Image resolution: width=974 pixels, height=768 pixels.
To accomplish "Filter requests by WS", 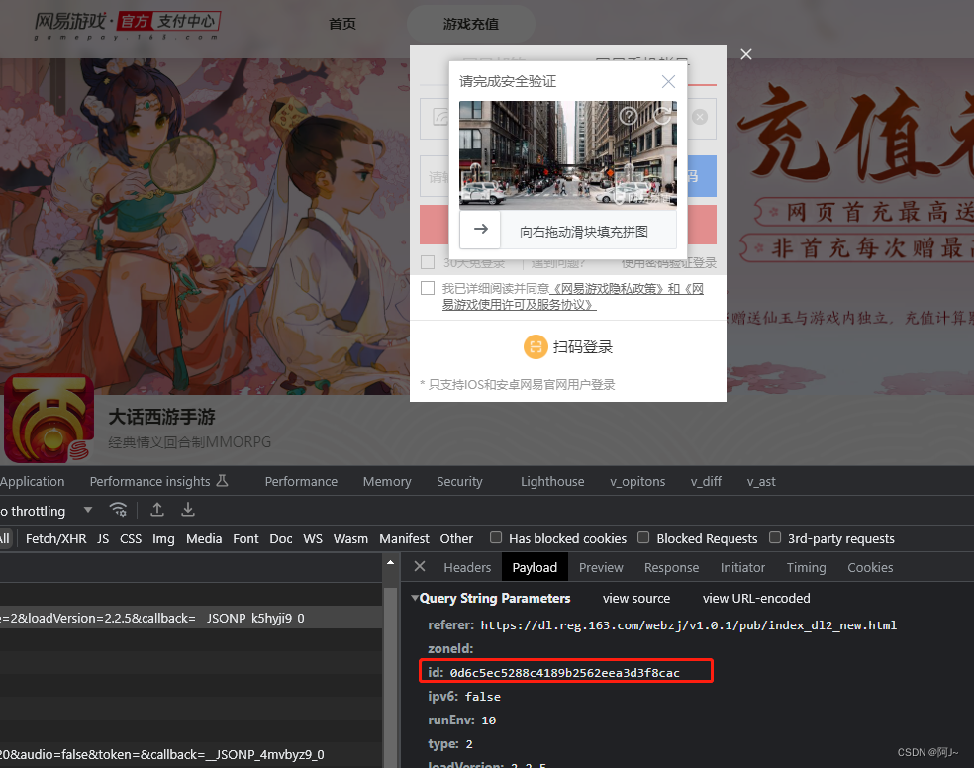I will point(313,539).
